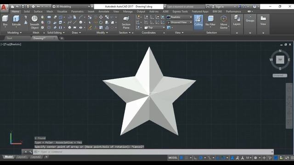294x165 pixels.
Task: Select the Polygon tool in Draw panel
Action: tap(69, 27)
